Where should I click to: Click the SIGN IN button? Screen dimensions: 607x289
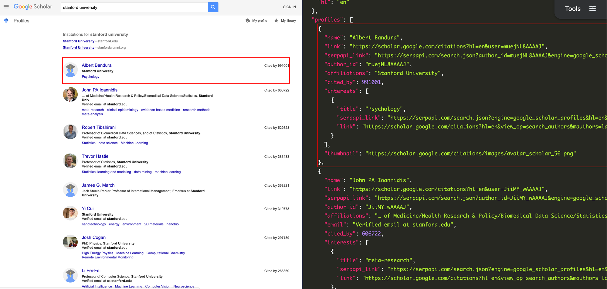point(289,7)
